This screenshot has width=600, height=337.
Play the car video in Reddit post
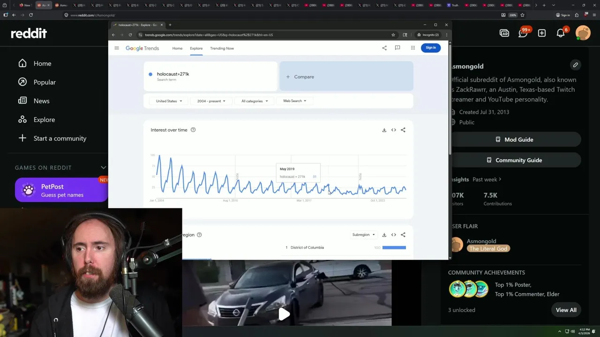pyautogui.click(x=284, y=314)
